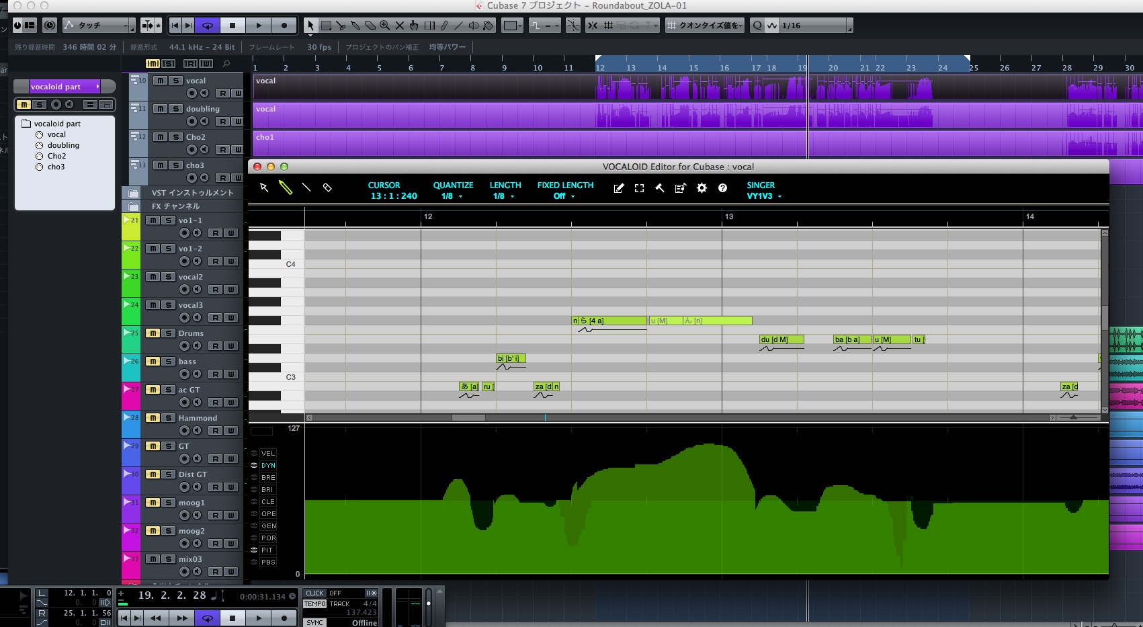Select the Glue tool in the Cubase toolbar
1143x627 pixels.
pyautogui.click(x=355, y=26)
